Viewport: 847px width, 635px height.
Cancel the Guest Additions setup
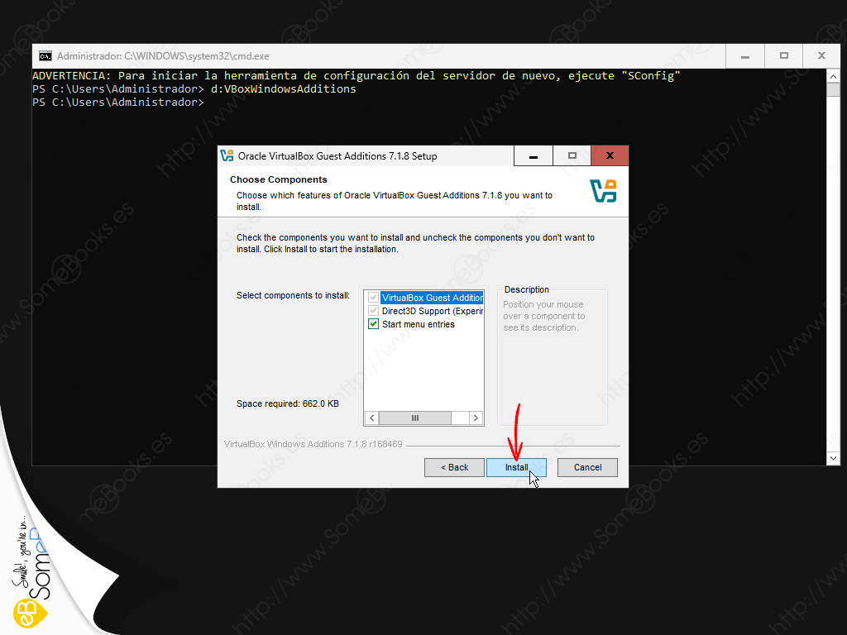(x=587, y=467)
